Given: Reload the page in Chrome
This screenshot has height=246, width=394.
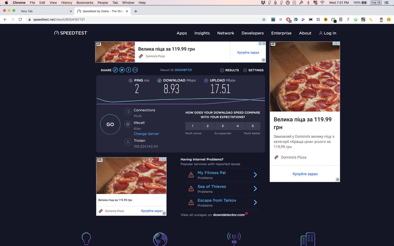Looking at the screenshot, I should (20, 19).
